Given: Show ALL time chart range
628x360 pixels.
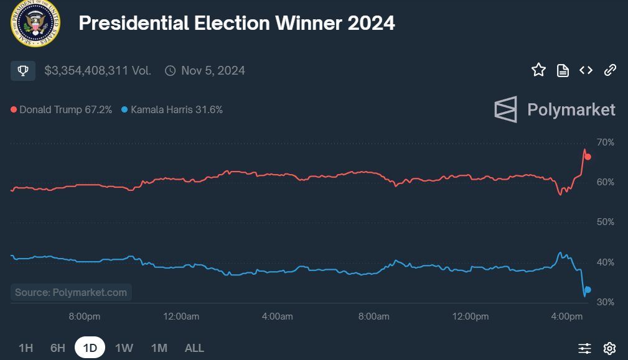Looking at the screenshot, I should tap(194, 348).
